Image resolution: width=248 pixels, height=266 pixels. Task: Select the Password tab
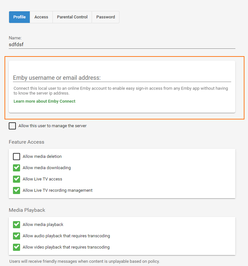pos(106,17)
